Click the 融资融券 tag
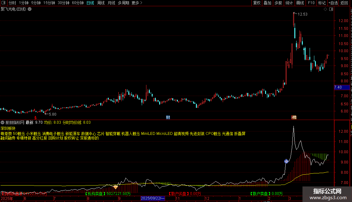This screenshot has height=202, width=352. tap(8, 138)
